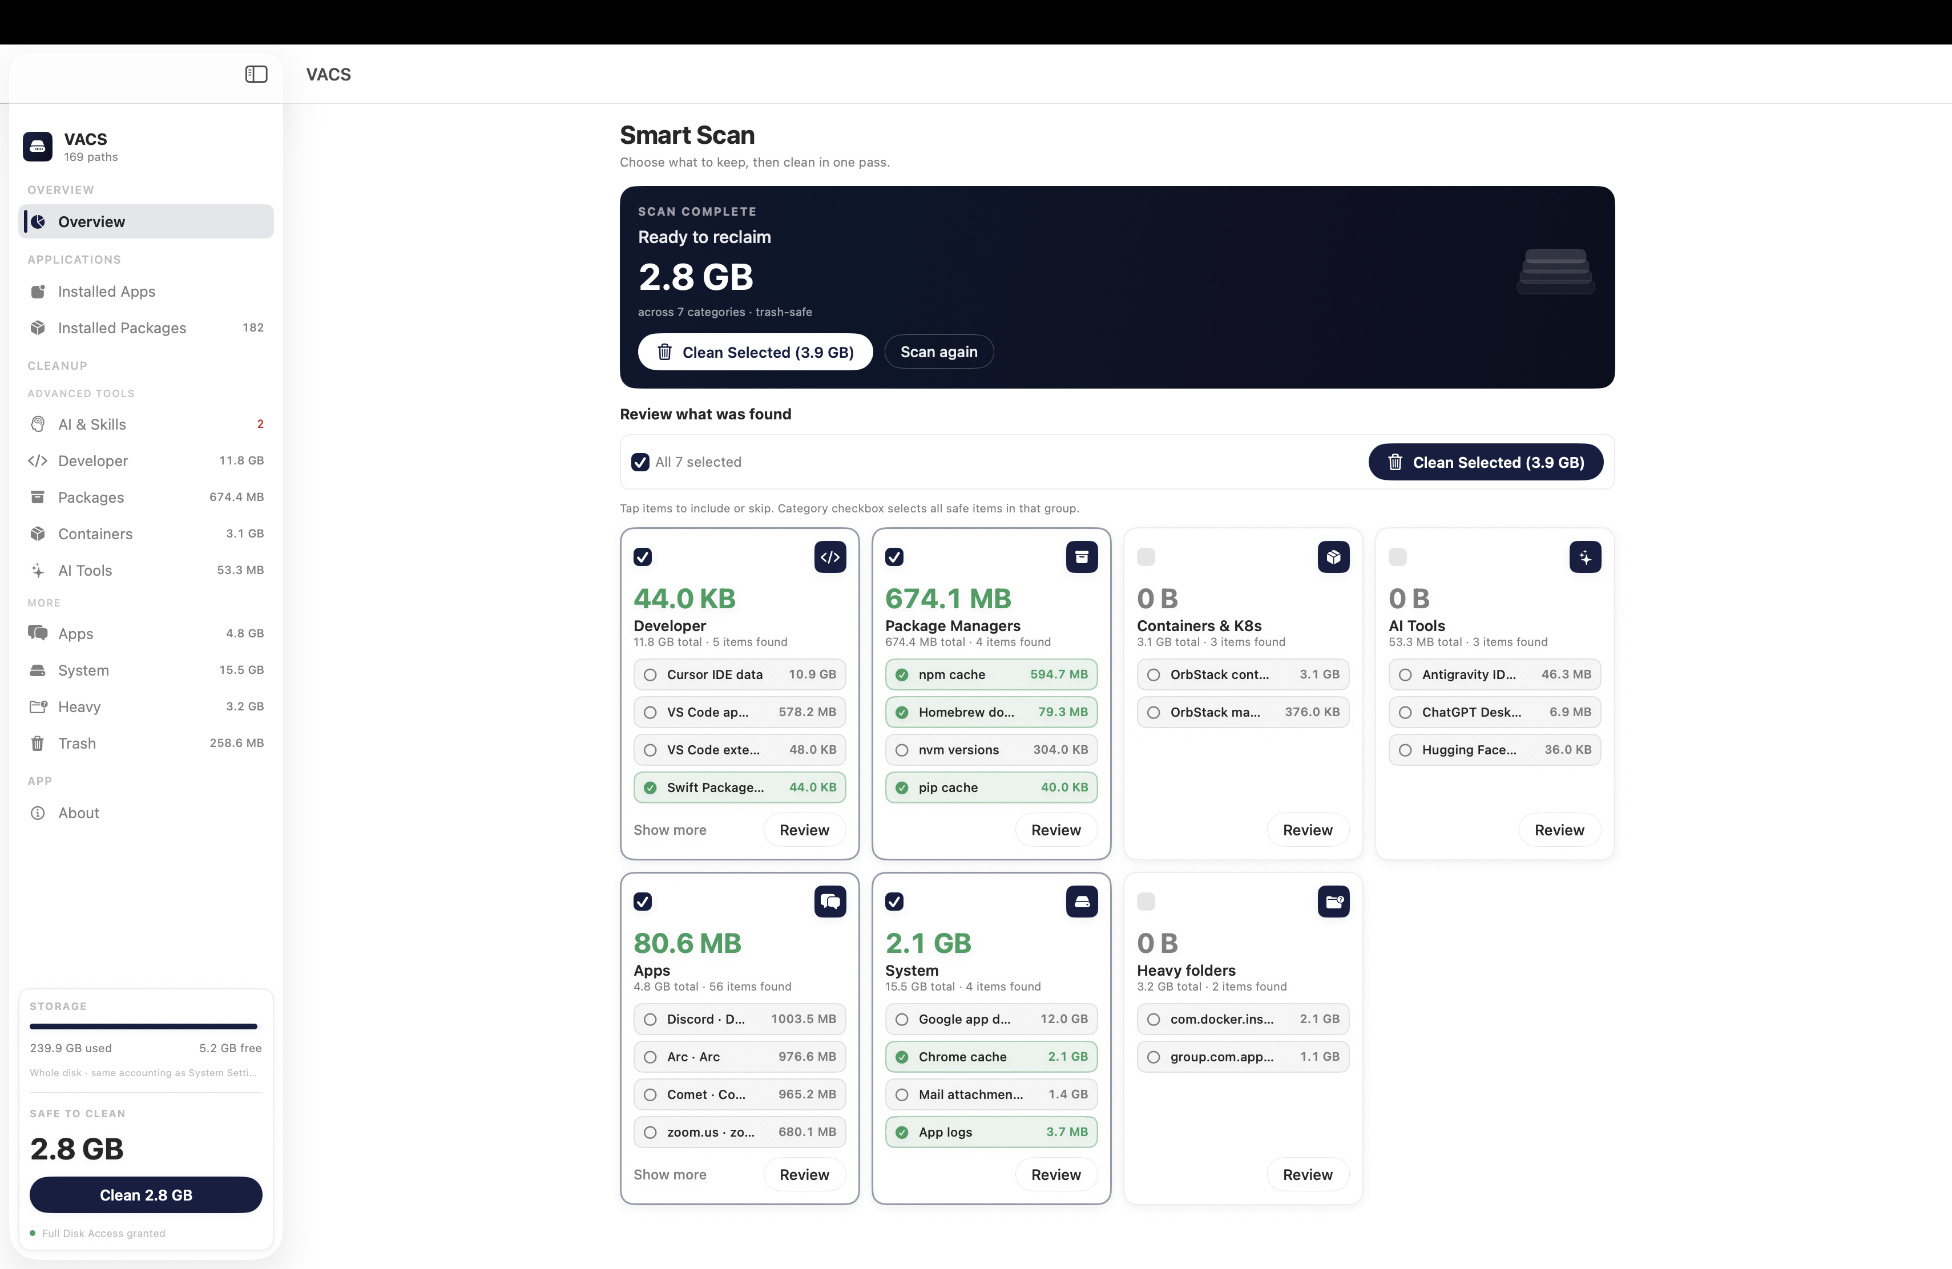This screenshot has height=1269, width=1952.
Task: Open Review for AI Tools card
Action: [1560, 830]
